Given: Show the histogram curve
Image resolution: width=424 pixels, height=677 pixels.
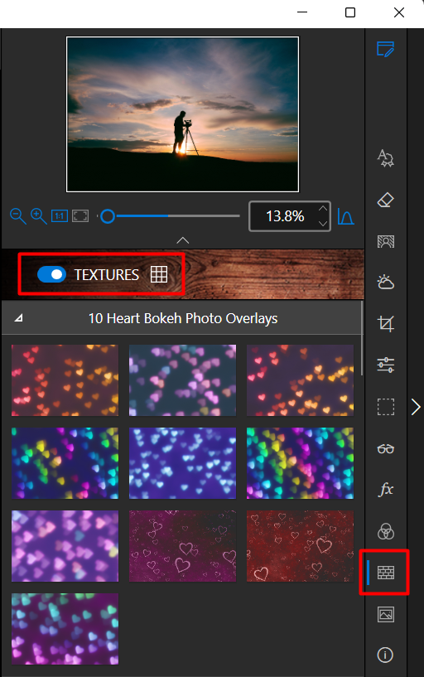Looking at the screenshot, I should [x=345, y=216].
